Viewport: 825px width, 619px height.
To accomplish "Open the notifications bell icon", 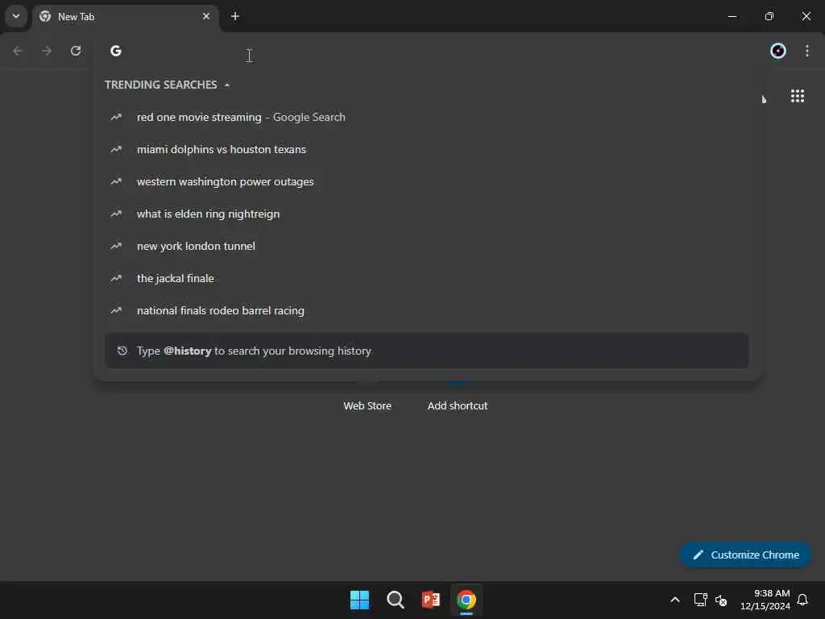I will tap(802, 600).
